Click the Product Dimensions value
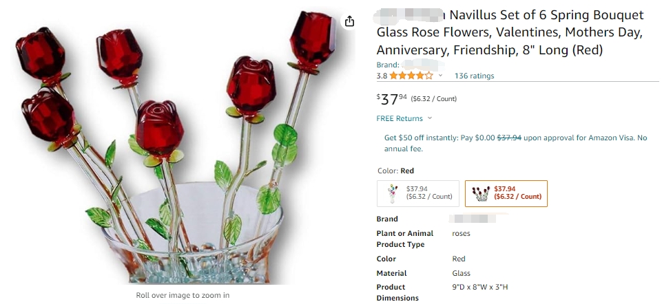Viewport: 662px width, 304px height. [480, 287]
